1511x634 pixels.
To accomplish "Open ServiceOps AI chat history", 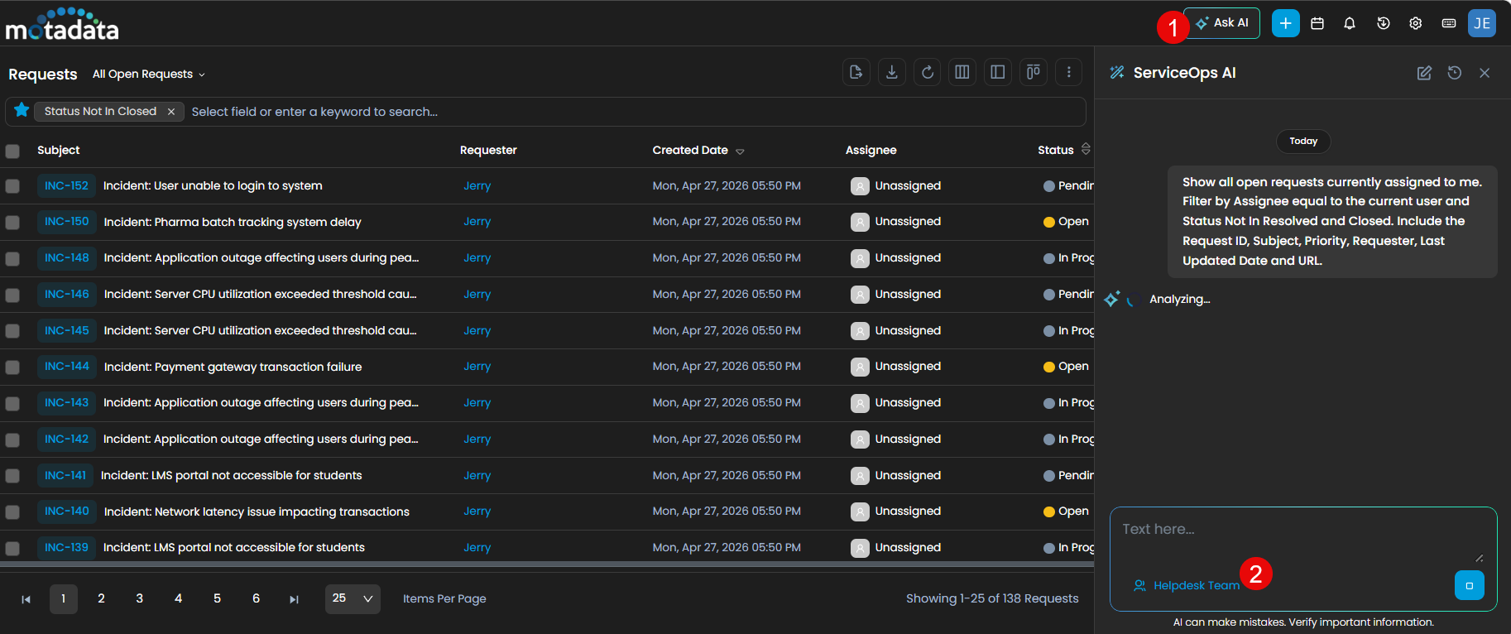I will point(1454,73).
